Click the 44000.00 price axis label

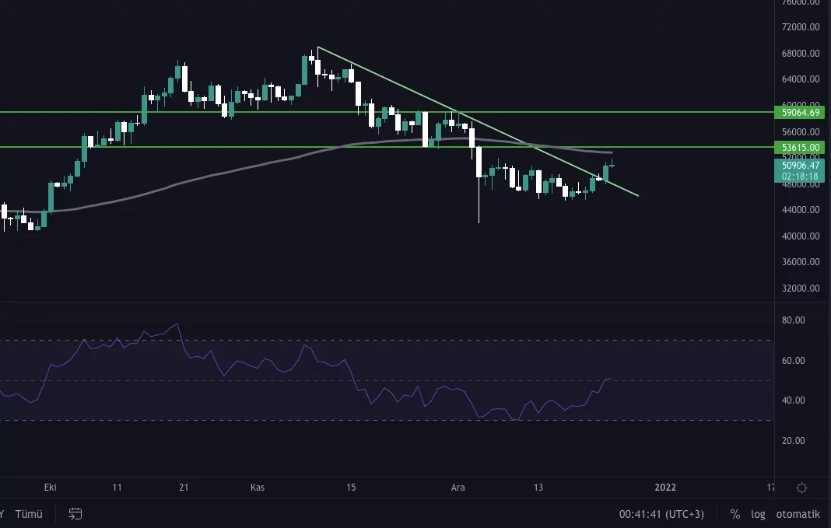pos(800,210)
